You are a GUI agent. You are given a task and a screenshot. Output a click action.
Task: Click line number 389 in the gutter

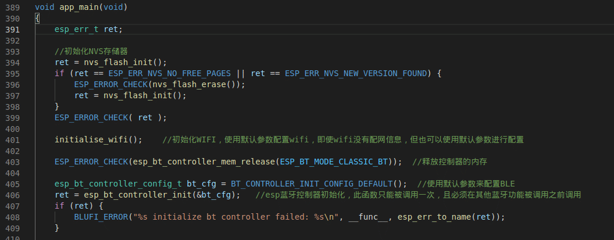pyautogui.click(x=13, y=8)
